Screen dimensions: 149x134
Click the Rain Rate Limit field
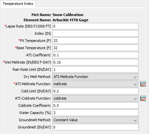tap(96, 69)
